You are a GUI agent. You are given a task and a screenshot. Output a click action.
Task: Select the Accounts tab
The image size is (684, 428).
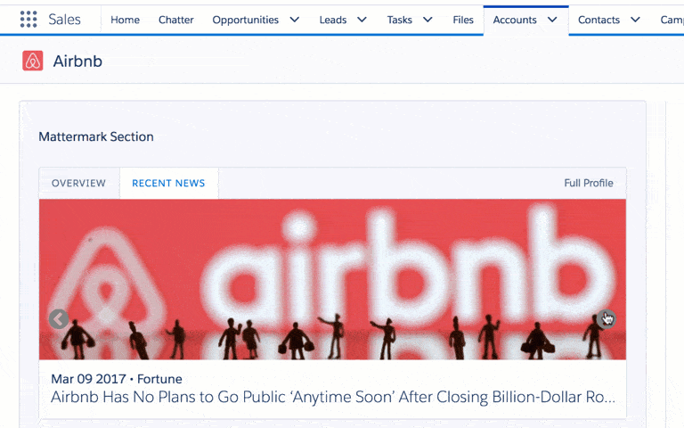pos(515,20)
